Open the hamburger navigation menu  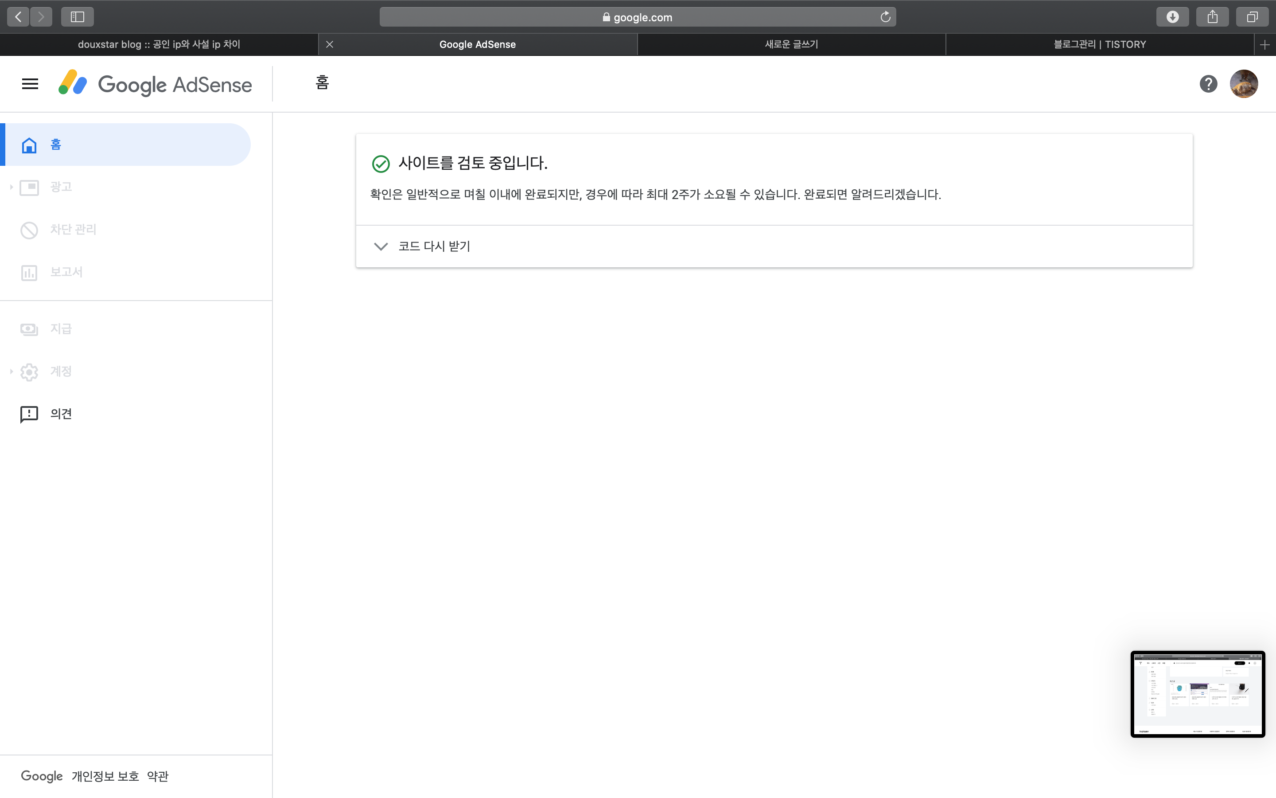pos(30,84)
